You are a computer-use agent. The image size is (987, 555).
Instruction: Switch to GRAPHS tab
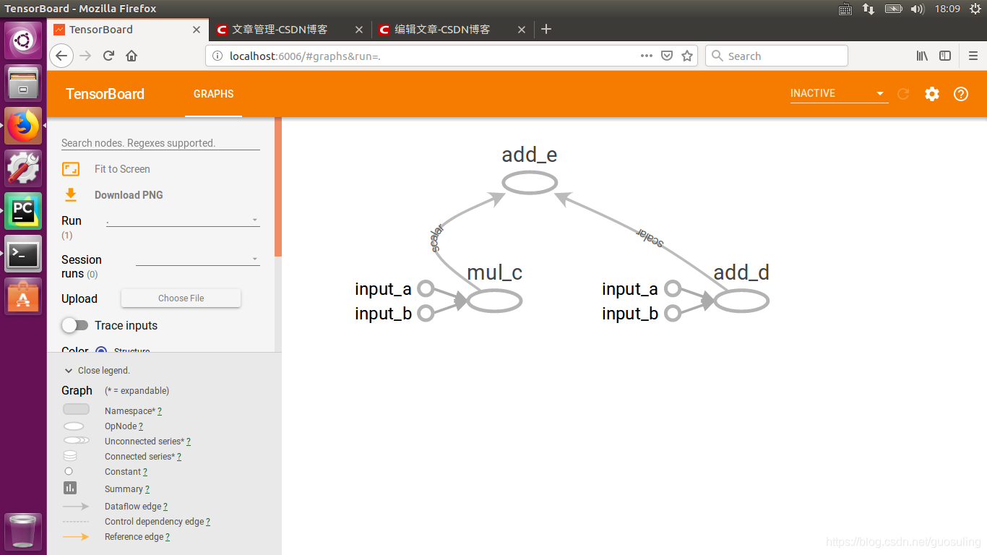(213, 94)
